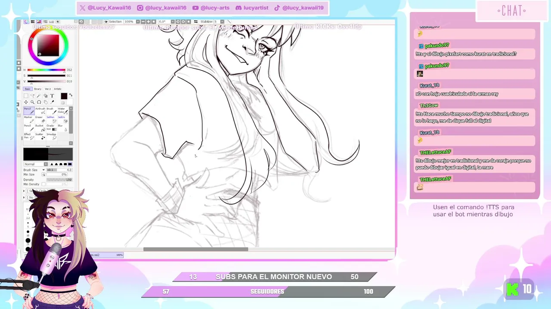Choose the Effect Pen tool
551x309 pixels.
29,136
